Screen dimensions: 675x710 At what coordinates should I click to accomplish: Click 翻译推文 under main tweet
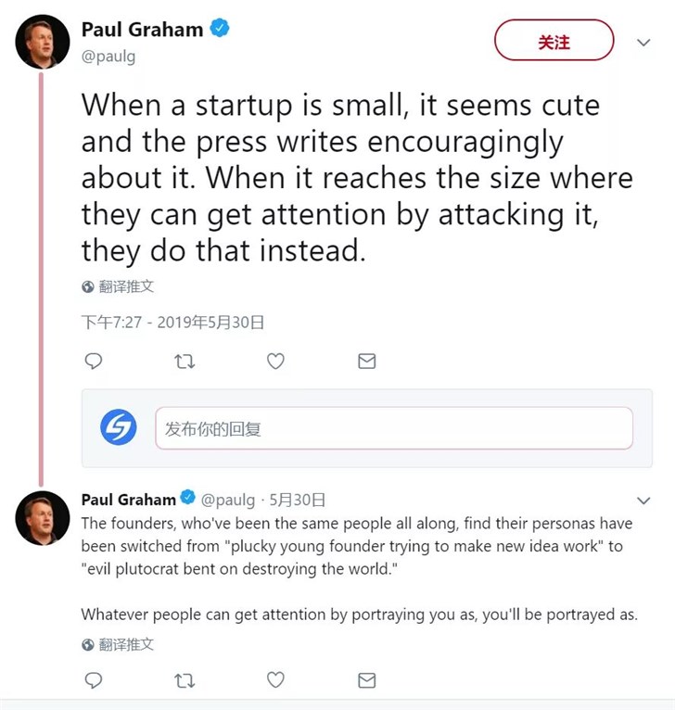tap(126, 287)
